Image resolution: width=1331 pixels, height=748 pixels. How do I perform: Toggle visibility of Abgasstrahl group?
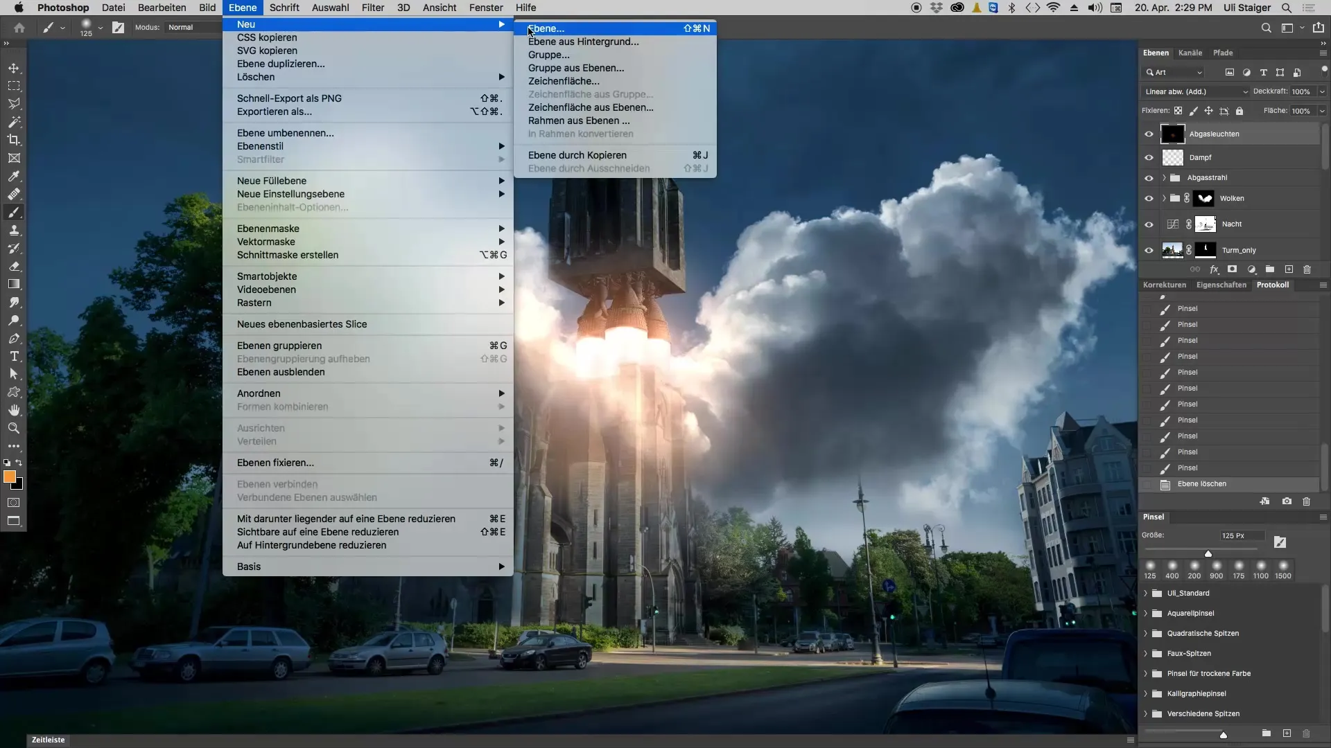[1149, 178]
